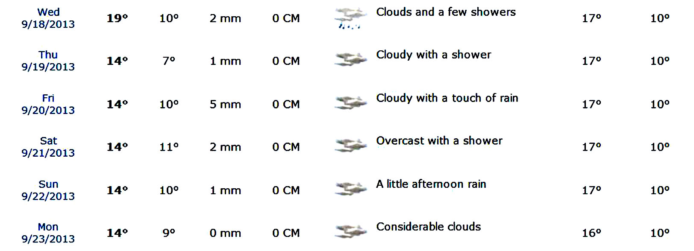Open the Thu 9/19/2013 date link
The image size is (694, 251).
coord(48,61)
